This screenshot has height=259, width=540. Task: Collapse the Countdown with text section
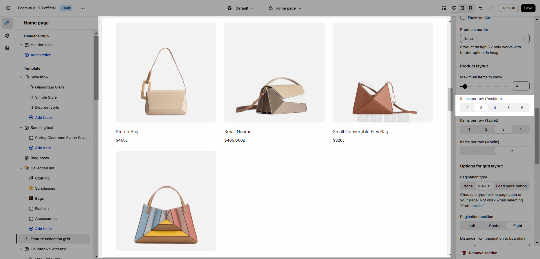(x=21, y=249)
